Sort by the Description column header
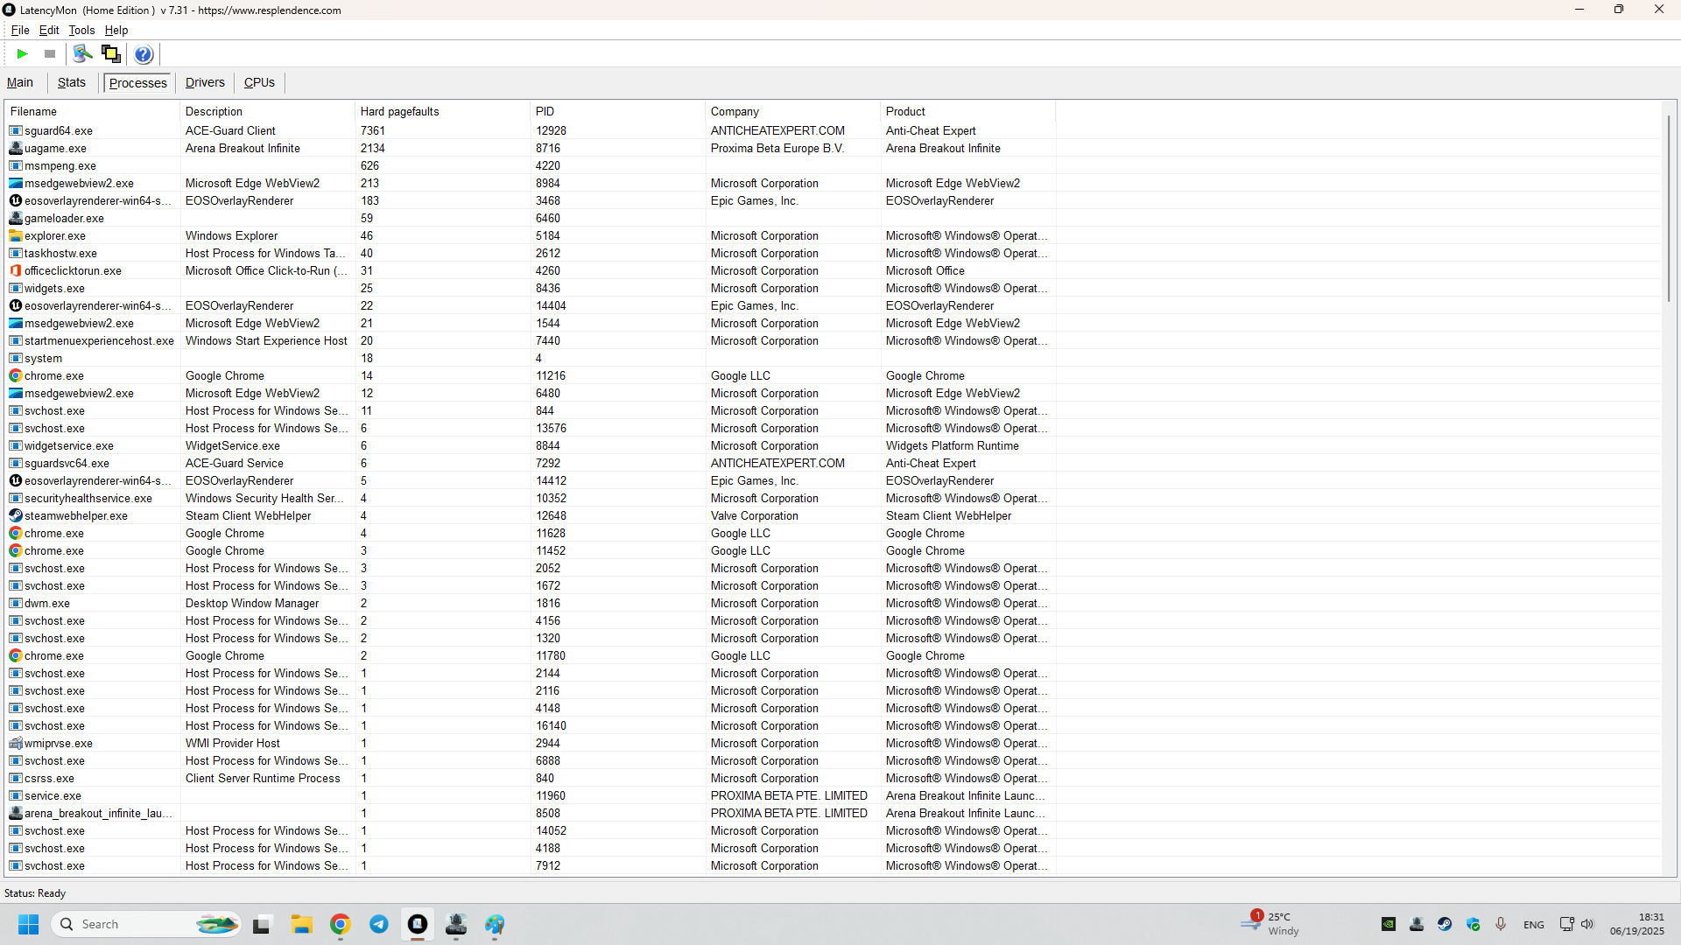This screenshot has width=1681, height=945. (267, 111)
